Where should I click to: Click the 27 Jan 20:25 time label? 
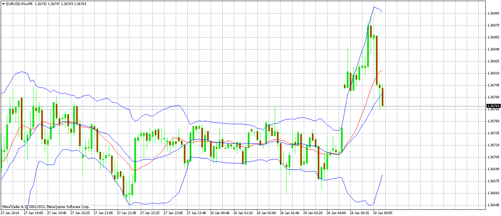coord(80,213)
